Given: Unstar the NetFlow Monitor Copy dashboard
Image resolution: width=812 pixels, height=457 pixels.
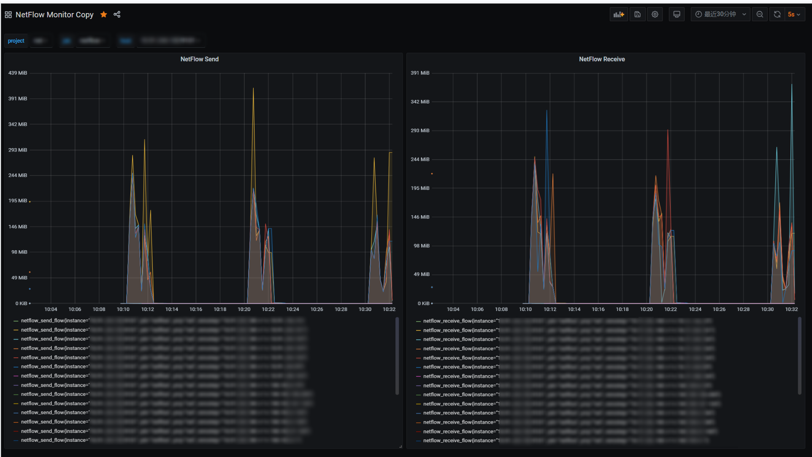Looking at the screenshot, I should 103,15.
